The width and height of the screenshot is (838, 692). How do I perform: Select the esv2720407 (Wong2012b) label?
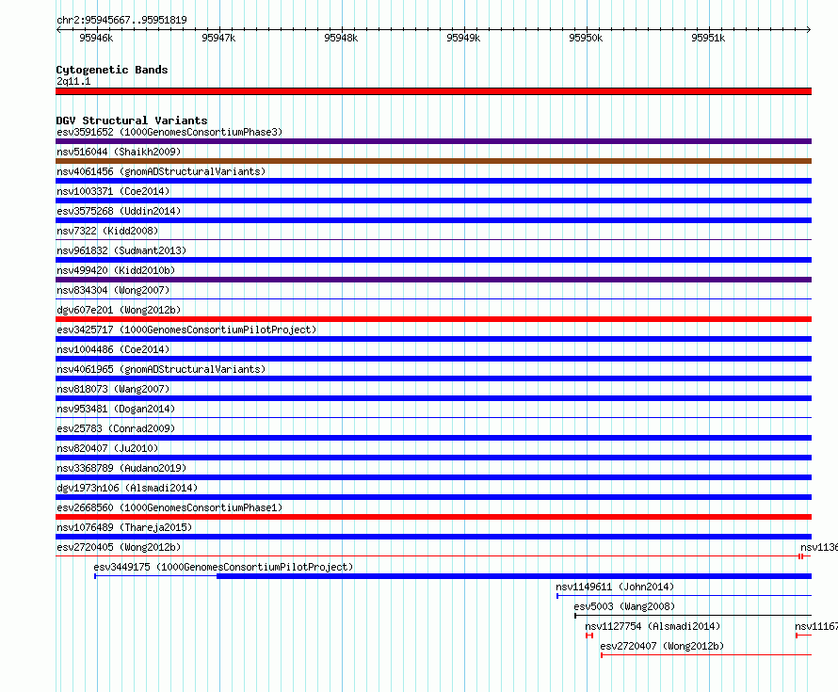point(662,646)
